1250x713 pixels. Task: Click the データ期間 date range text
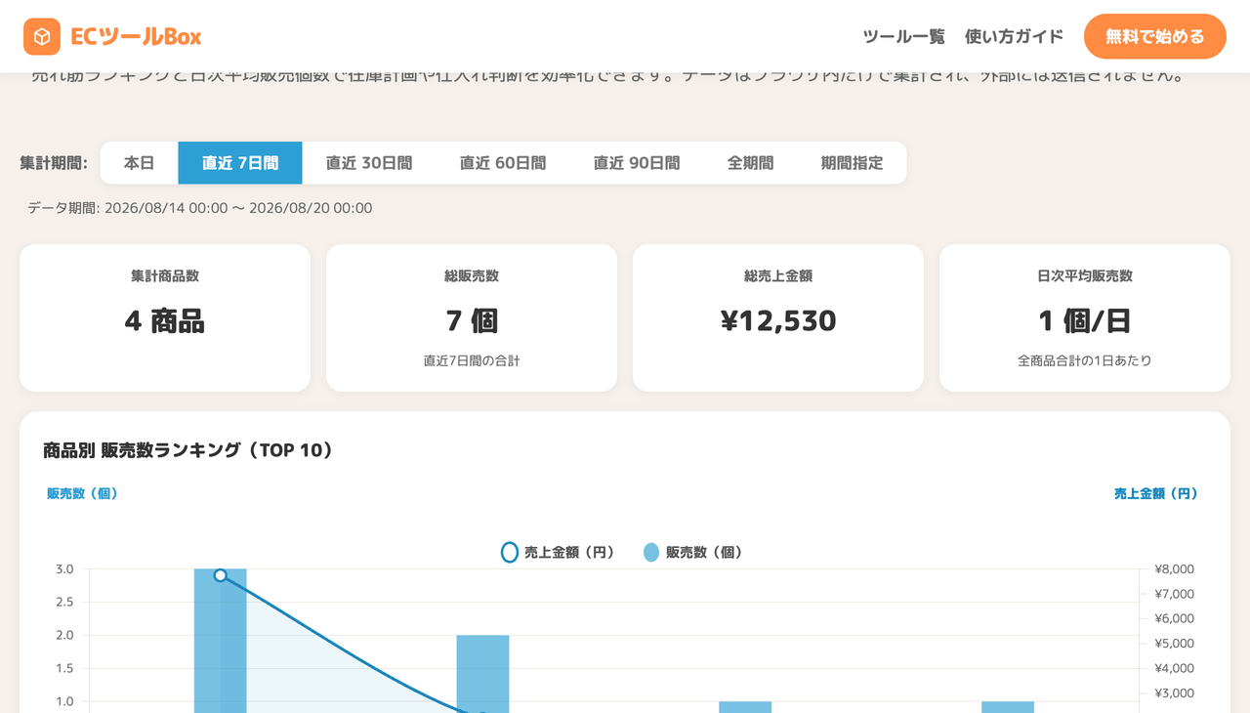(x=200, y=208)
